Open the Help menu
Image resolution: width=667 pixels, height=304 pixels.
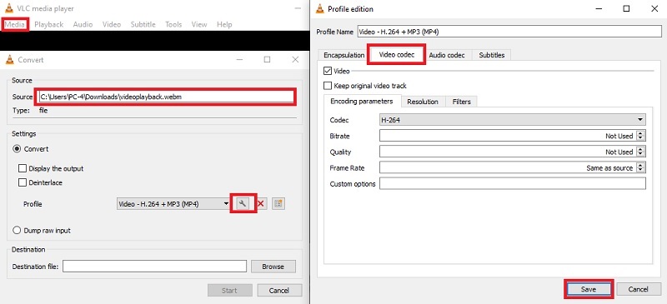(224, 24)
